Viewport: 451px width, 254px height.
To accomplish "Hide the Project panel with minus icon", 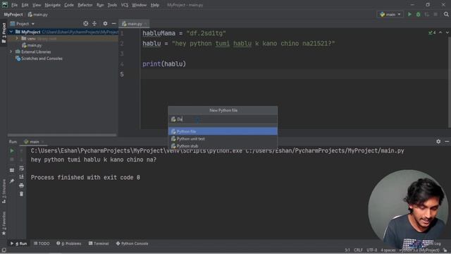I will click(114, 23).
